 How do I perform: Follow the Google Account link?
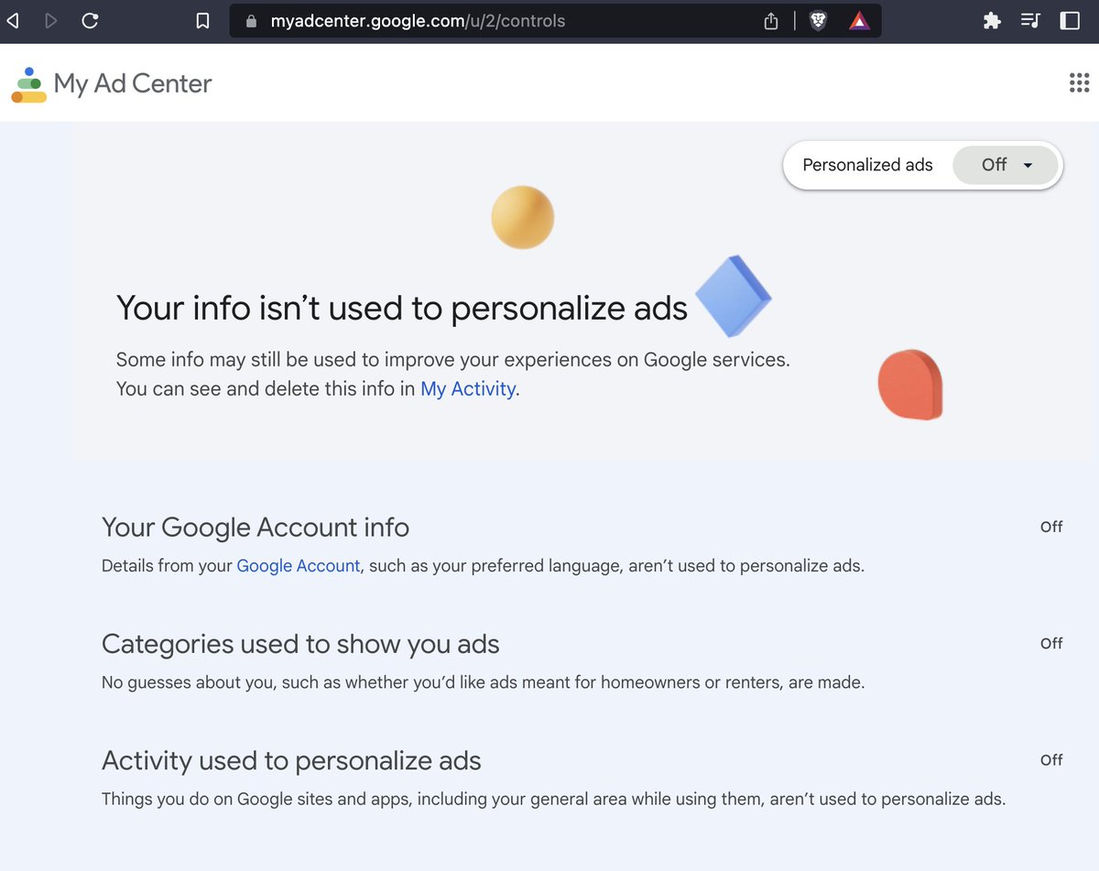click(x=298, y=566)
